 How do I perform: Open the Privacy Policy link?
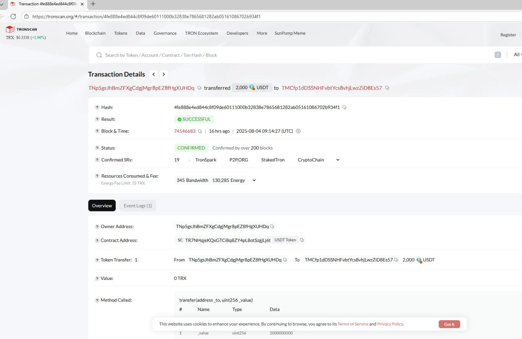pos(390,324)
